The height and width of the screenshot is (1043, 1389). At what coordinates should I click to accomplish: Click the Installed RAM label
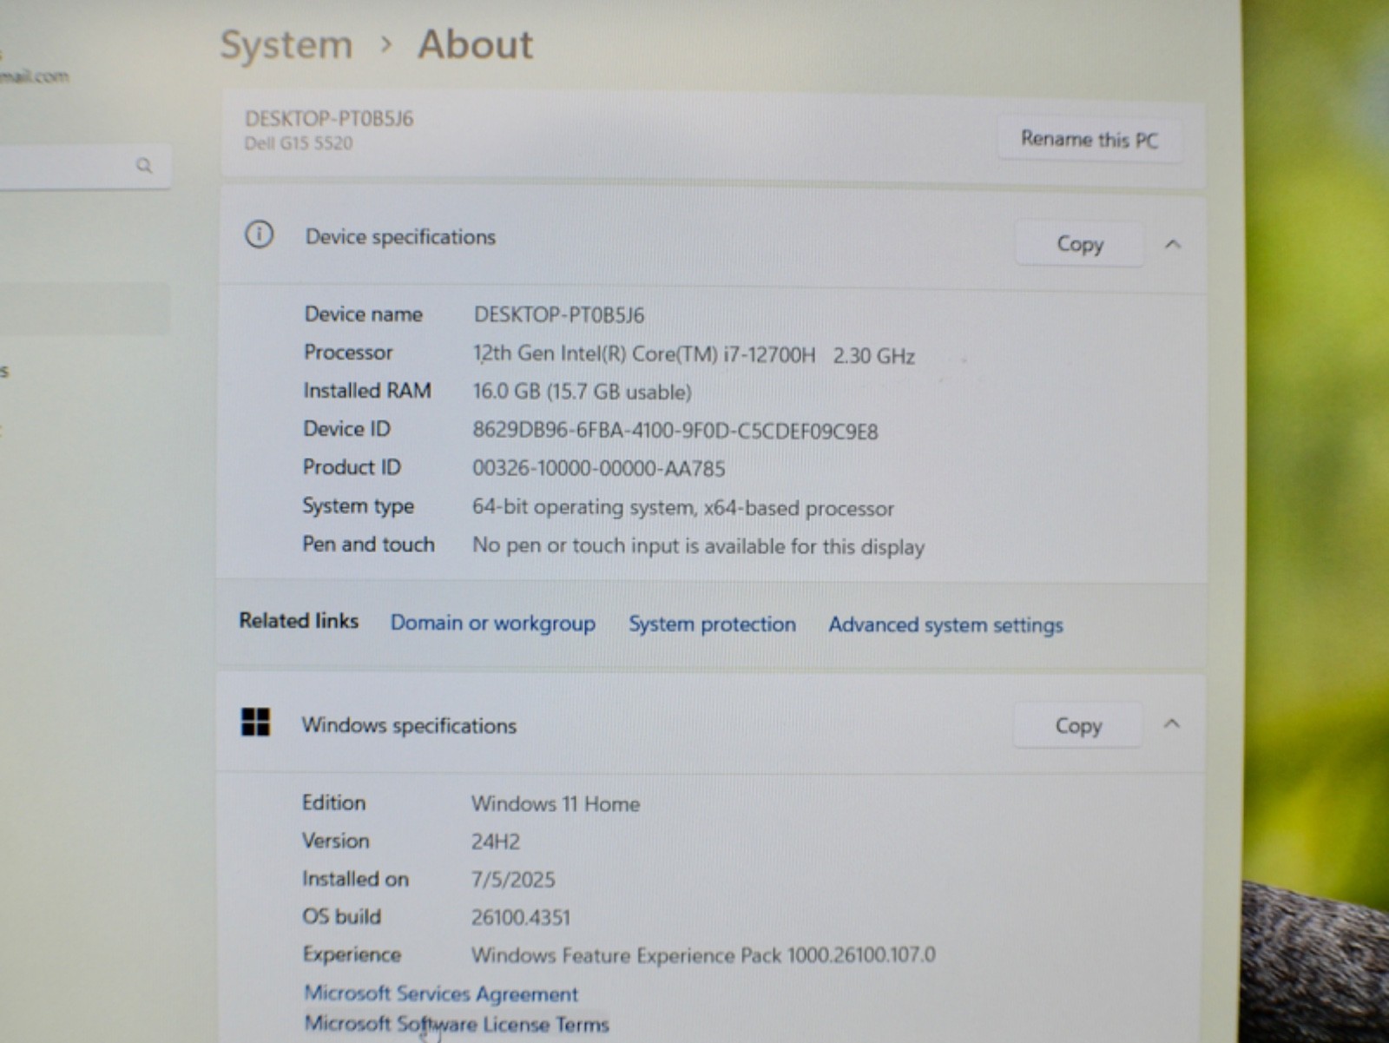(x=367, y=391)
